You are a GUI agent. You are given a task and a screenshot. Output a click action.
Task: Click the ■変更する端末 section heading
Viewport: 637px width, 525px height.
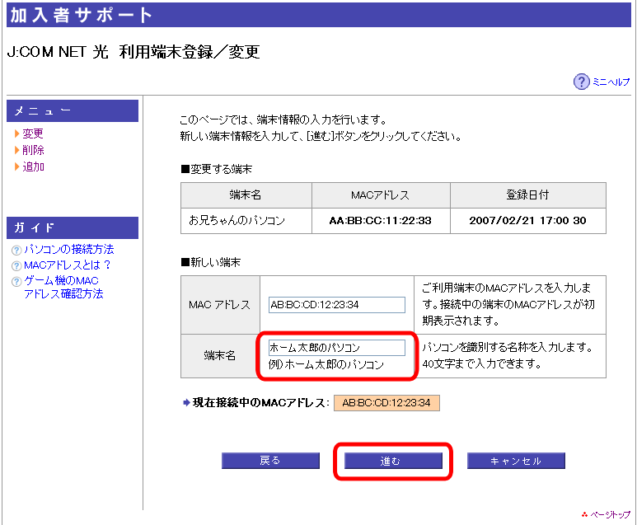point(217,169)
